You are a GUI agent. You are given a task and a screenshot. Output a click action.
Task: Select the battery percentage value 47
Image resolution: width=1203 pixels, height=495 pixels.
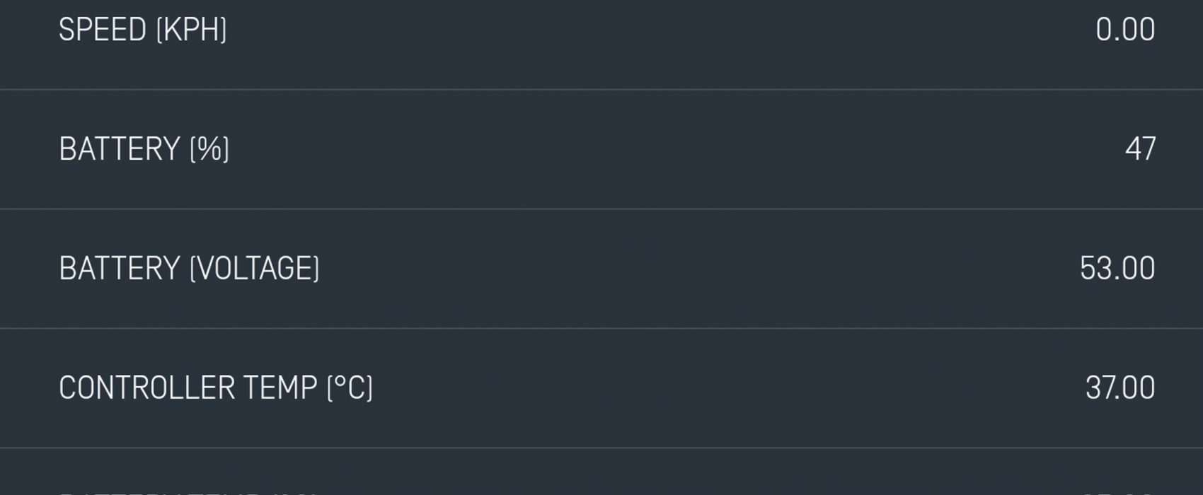[1141, 149]
